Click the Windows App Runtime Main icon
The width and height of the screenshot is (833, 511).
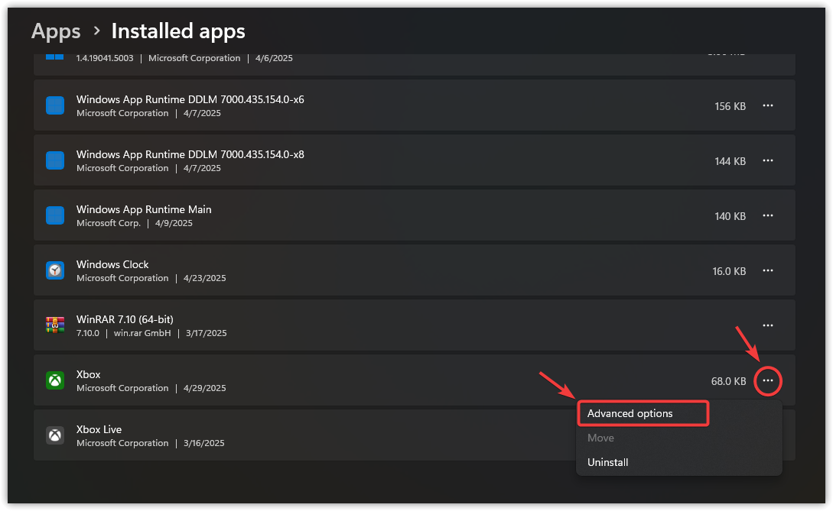55,215
